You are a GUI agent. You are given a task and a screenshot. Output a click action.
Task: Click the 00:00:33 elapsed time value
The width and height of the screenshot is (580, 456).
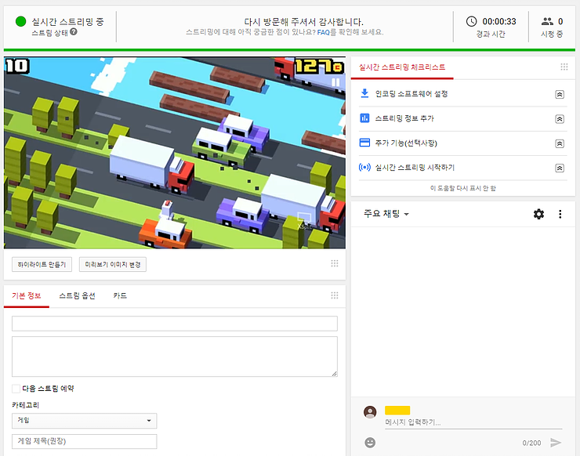(x=499, y=21)
